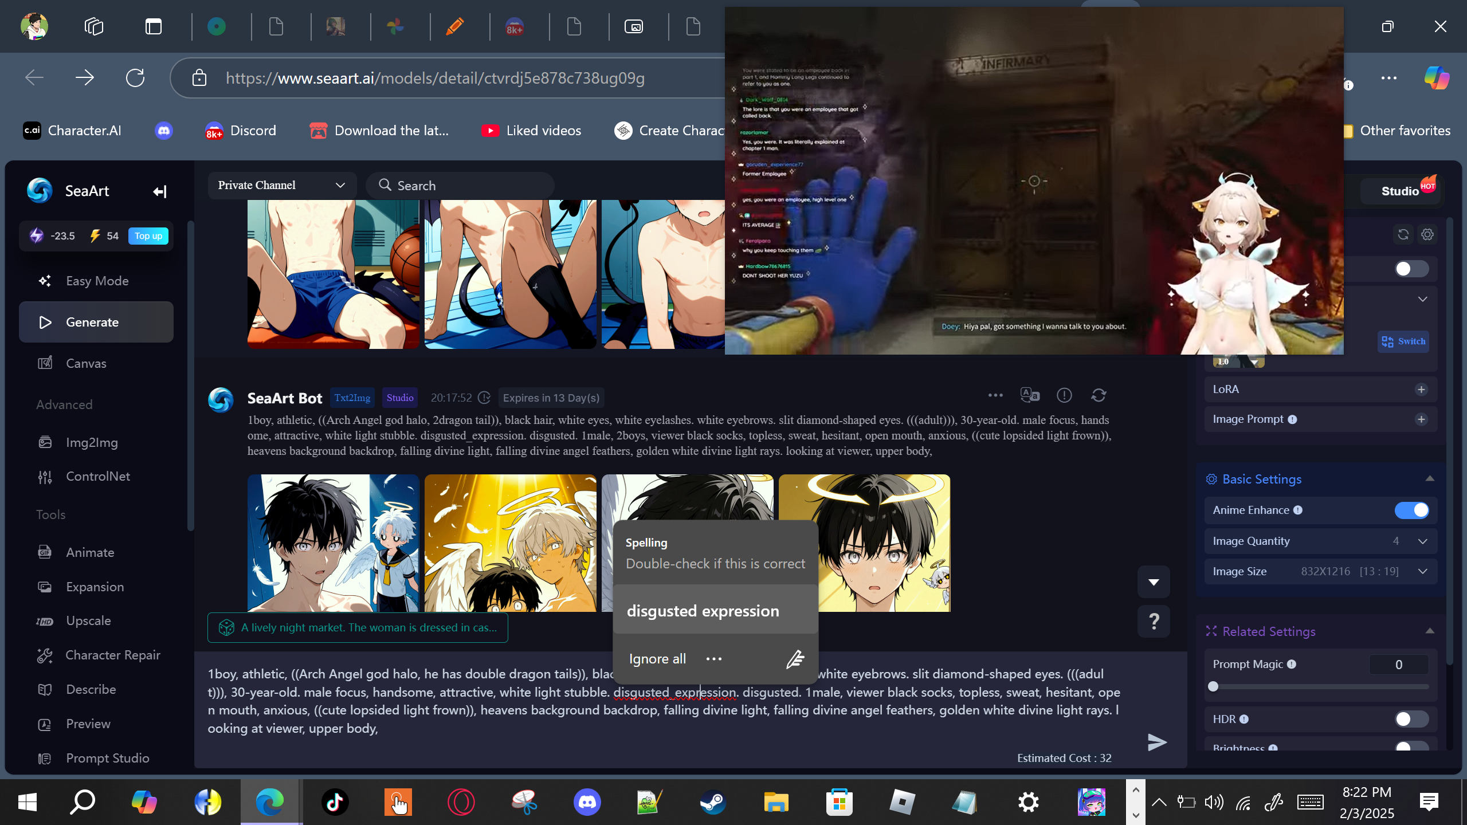The image size is (1467, 825).
Task: Click the Character Repair icon
Action: pyautogui.click(x=45, y=655)
